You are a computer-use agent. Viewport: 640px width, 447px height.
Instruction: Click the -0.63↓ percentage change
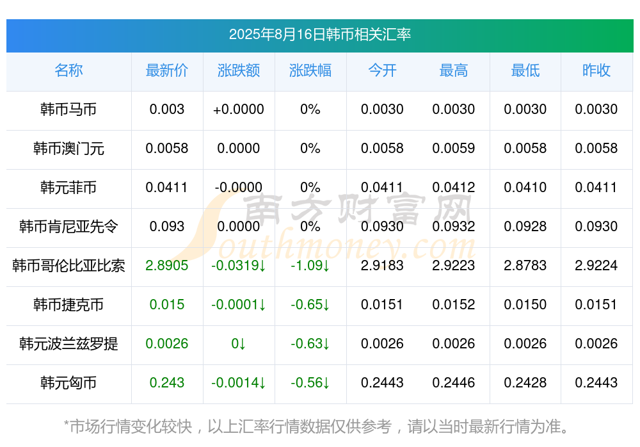(x=310, y=344)
